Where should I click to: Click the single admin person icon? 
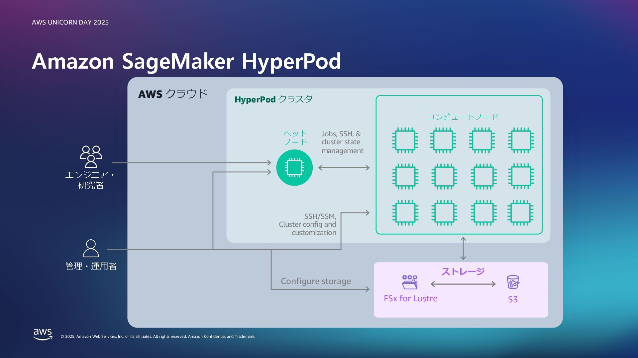[91, 248]
